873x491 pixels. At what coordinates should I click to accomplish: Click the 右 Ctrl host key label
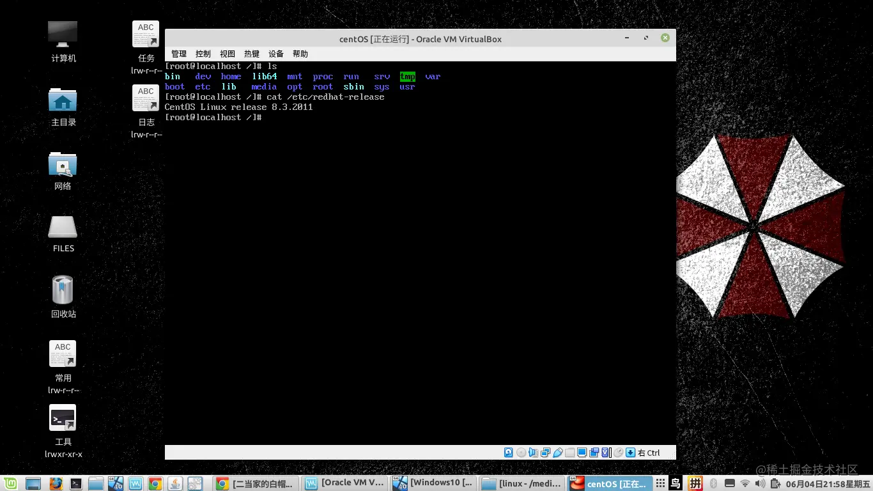[x=649, y=453]
